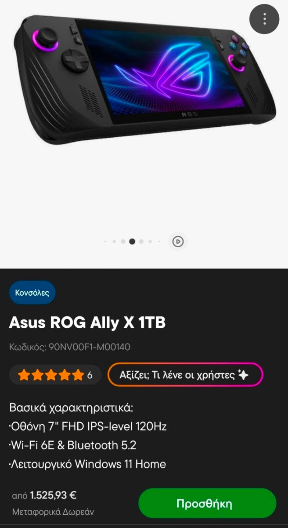This screenshot has height=528, width=288.
Task: Open the Κονσόλες category chip
Action: [32, 293]
